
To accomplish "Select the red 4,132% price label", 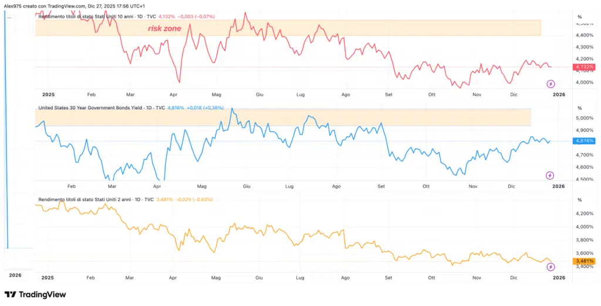I will [x=585, y=67].
